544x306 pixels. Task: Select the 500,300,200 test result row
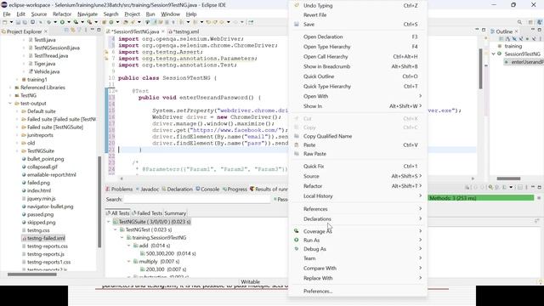pyautogui.click(x=168, y=253)
